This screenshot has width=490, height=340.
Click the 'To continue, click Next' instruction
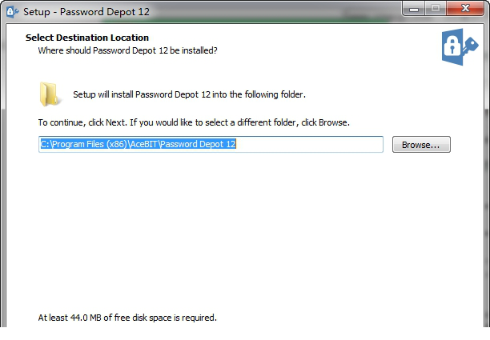coord(194,122)
